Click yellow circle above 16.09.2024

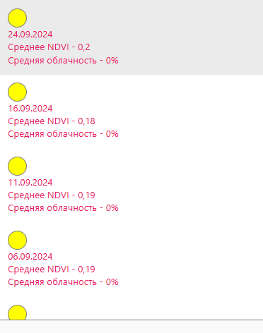coord(17,92)
